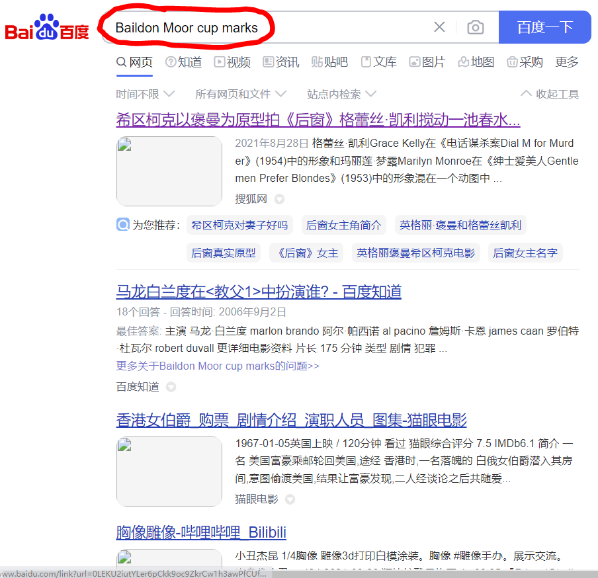Select suggestion 后窗真实原型
Image resolution: width=598 pixels, height=578 pixels.
[224, 253]
